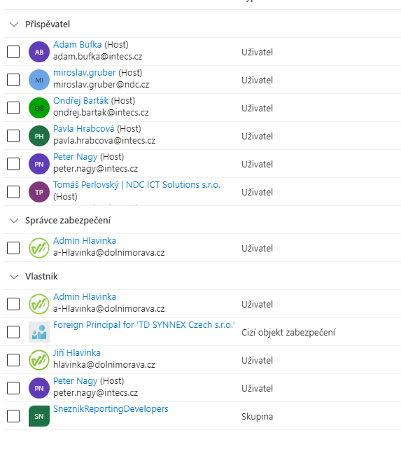
Task: Select miroslav.gruber row checkbox
Action: pos(13,80)
